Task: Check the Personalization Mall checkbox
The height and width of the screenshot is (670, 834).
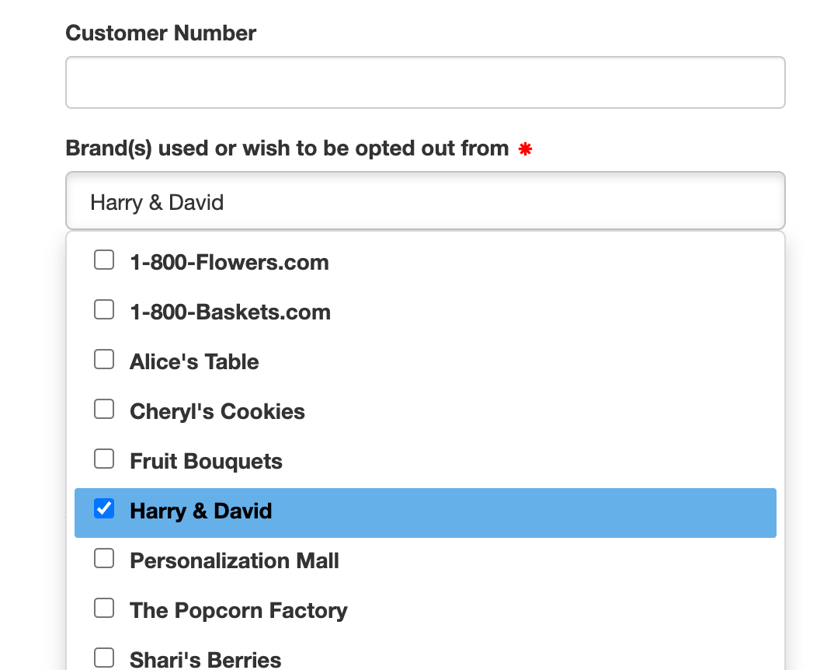Action: point(103,558)
